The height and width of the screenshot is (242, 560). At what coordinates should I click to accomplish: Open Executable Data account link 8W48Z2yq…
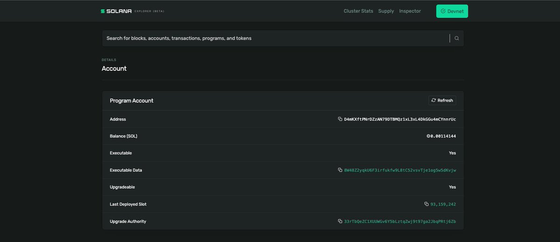click(x=400, y=170)
